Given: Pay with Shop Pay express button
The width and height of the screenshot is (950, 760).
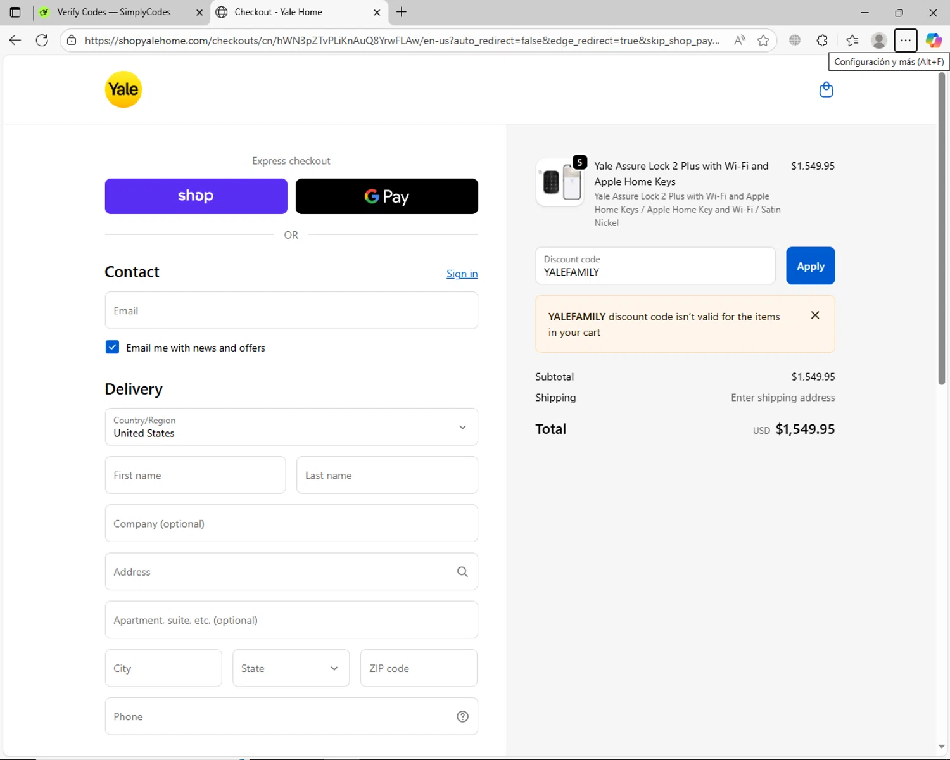Looking at the screenshot, I should 196,196.
